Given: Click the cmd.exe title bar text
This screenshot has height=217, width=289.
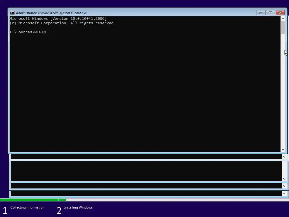Looking at the screenshot, I should coord(51,13).
